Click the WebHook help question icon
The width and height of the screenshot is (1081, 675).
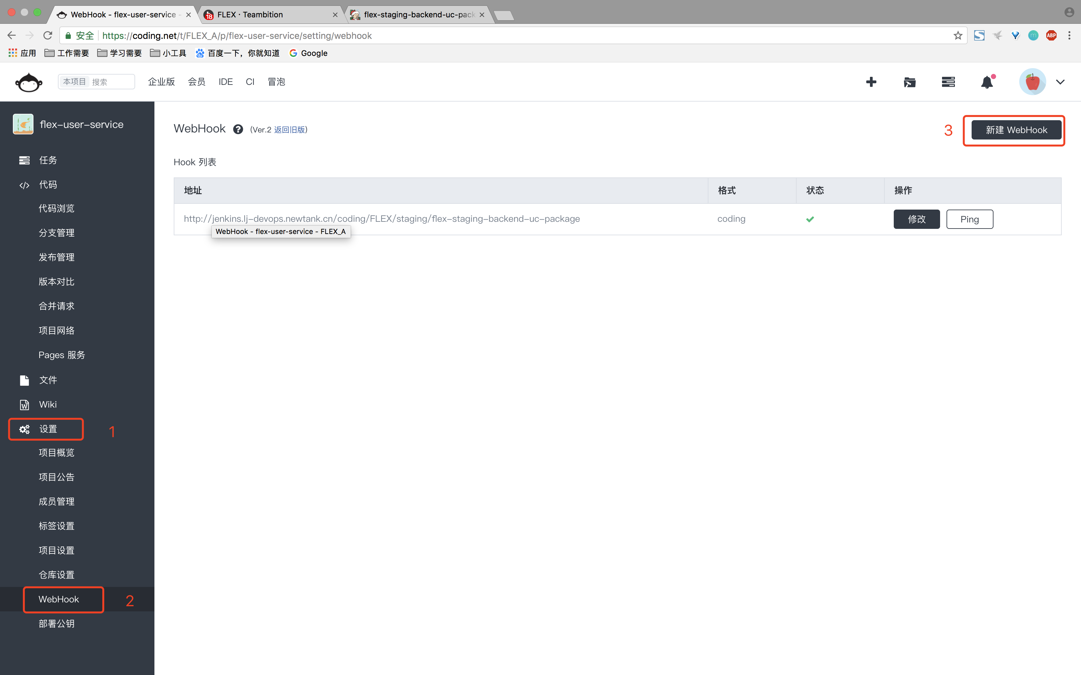tap(238, 130)
